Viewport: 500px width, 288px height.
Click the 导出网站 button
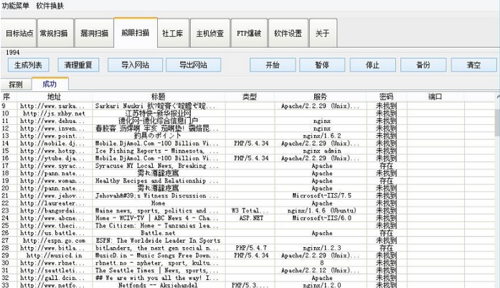tap(194, 65)
